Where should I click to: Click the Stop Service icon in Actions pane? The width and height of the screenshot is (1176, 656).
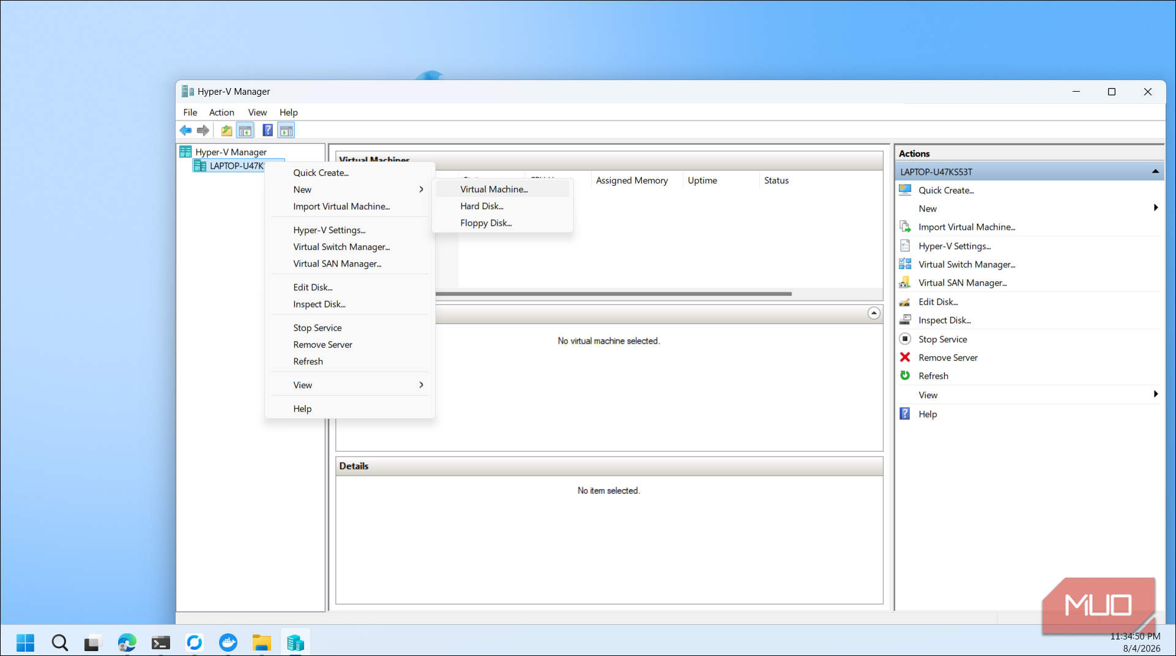point(905,339)
